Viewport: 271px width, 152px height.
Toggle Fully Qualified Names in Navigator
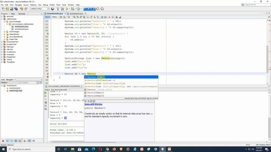[25, 141]
